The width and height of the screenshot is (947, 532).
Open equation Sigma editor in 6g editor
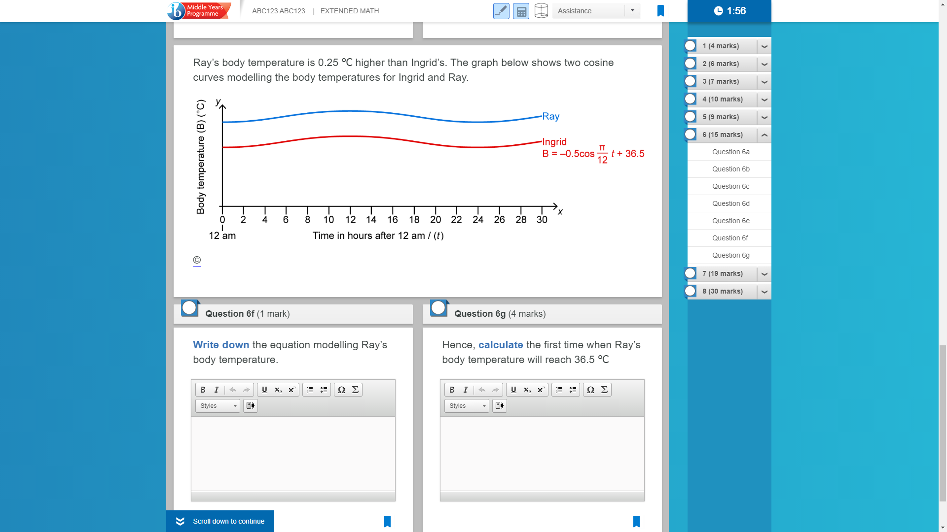[x=604, y=390]
